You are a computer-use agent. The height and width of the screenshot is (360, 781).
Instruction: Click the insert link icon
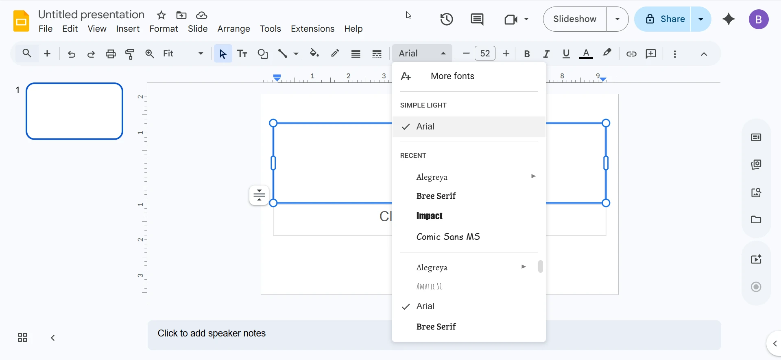[631, 54]
